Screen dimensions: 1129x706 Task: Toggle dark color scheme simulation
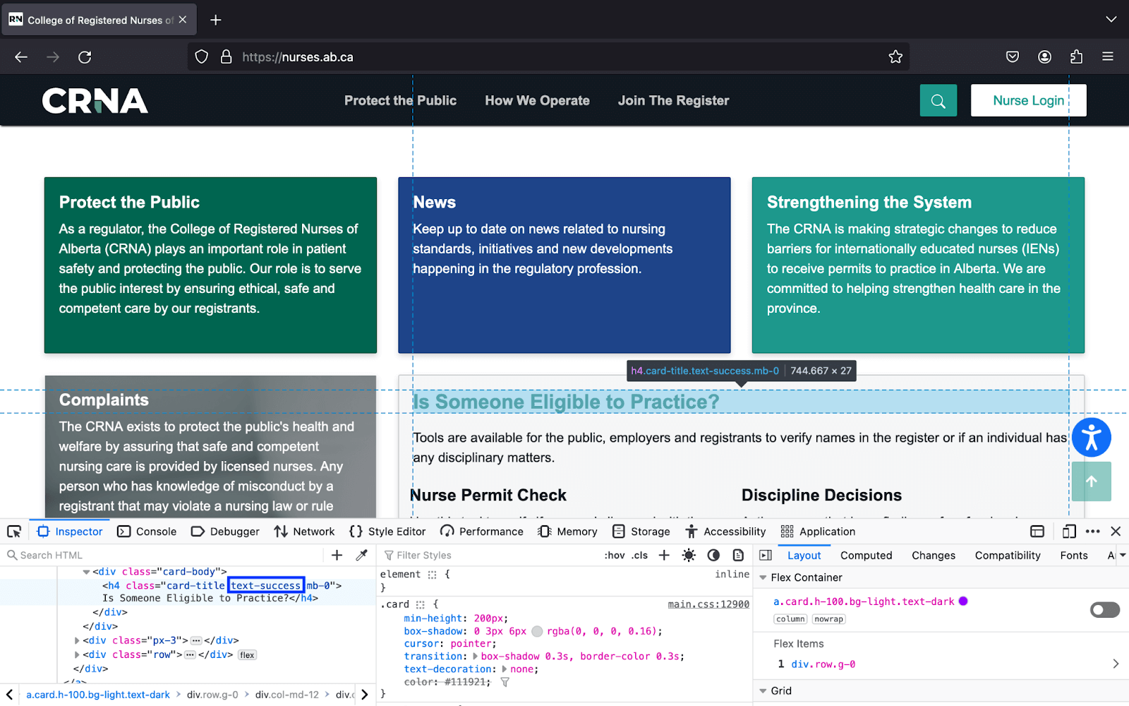point(713,556)
